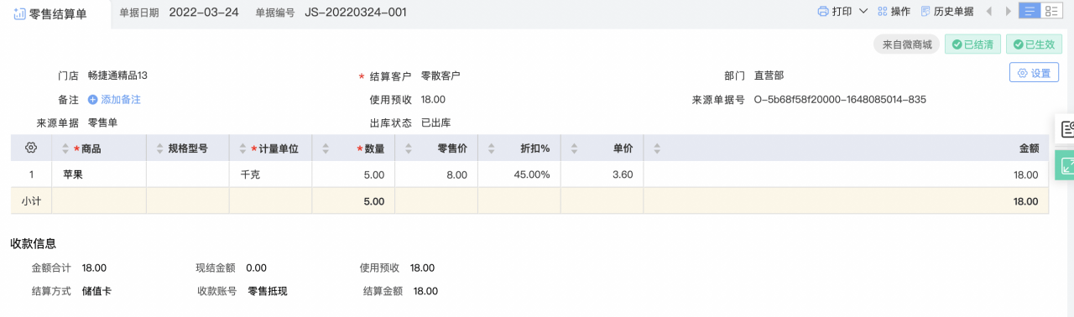Screen dimensions: 1074x317
Task: Expand the 打印 dropdown arrow
Action: (x=862, y=12)
